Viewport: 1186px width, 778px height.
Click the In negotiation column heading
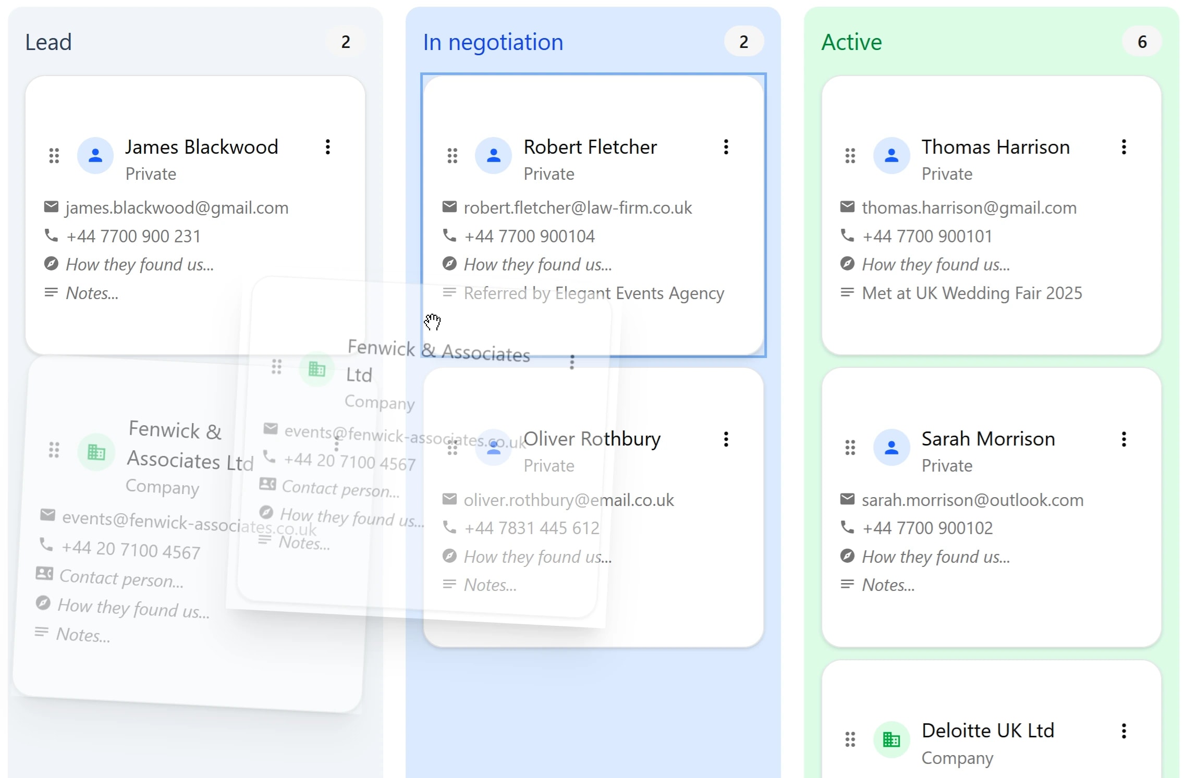coord(493,42)
